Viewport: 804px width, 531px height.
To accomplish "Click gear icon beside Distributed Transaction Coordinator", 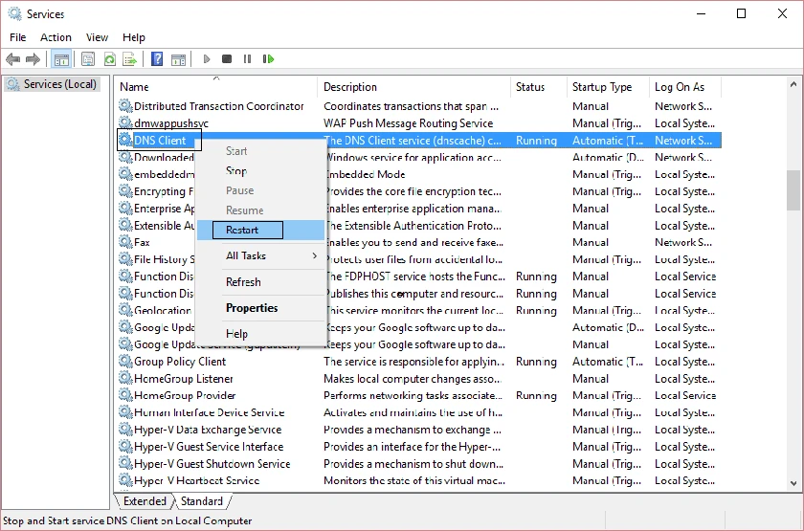I will tap(125, 106).
